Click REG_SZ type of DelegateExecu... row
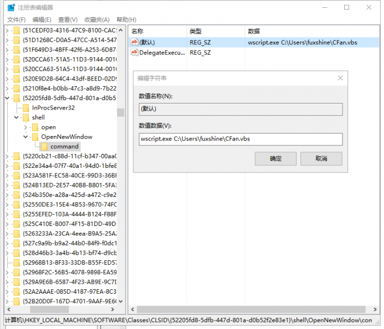This screenshot has width=384, height=329. point(200,53)
